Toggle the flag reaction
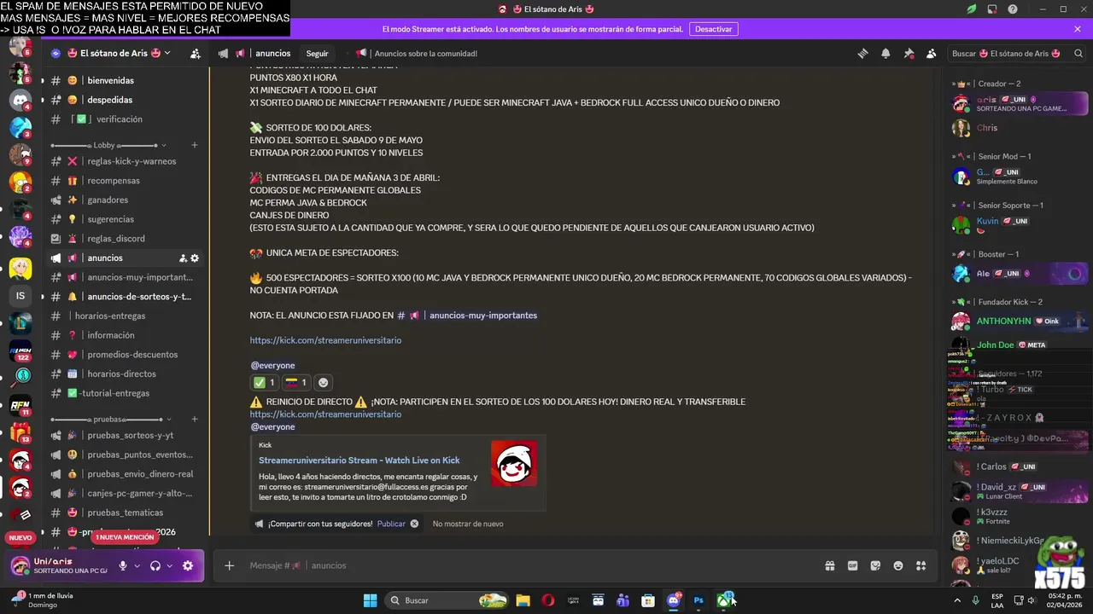The width and height of the screenshot is (1093, 614). (x=296, y=383)
